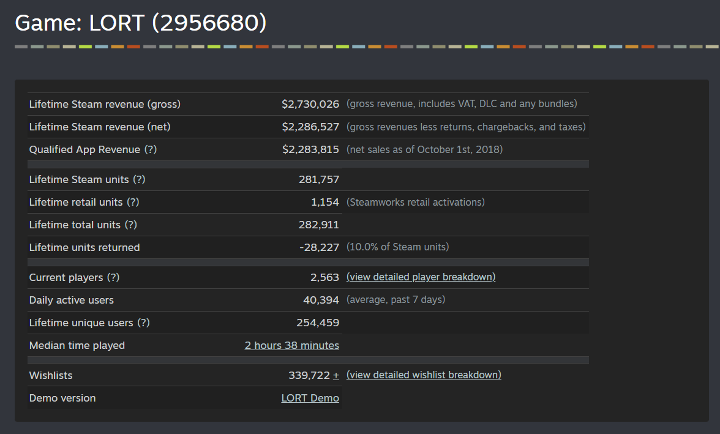Select the daily active users value 40,394
The image size is (720, 434).
click(x=321, y=300)
